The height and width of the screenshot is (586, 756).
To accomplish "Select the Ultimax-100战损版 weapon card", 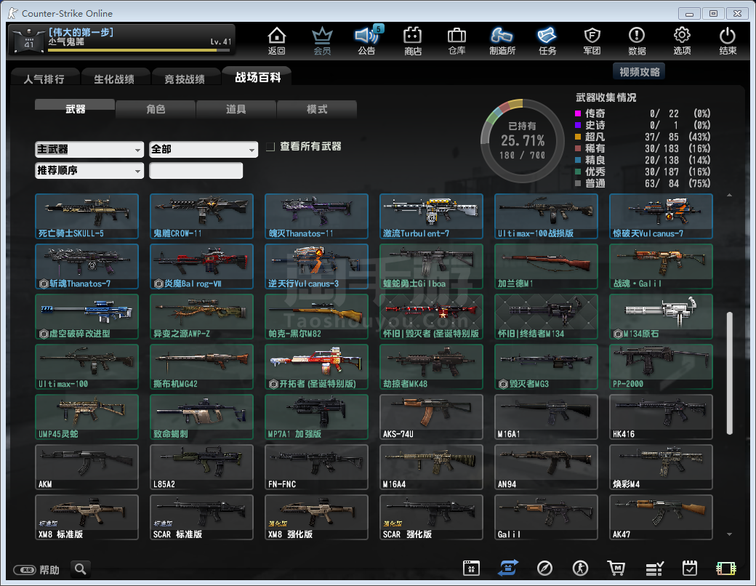I will click(546, 216).
